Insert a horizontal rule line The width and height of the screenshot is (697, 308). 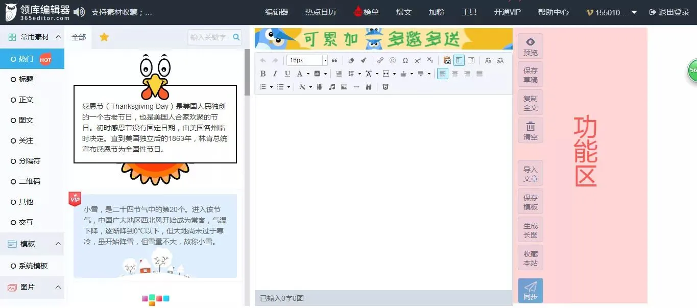tap(356, 87)
